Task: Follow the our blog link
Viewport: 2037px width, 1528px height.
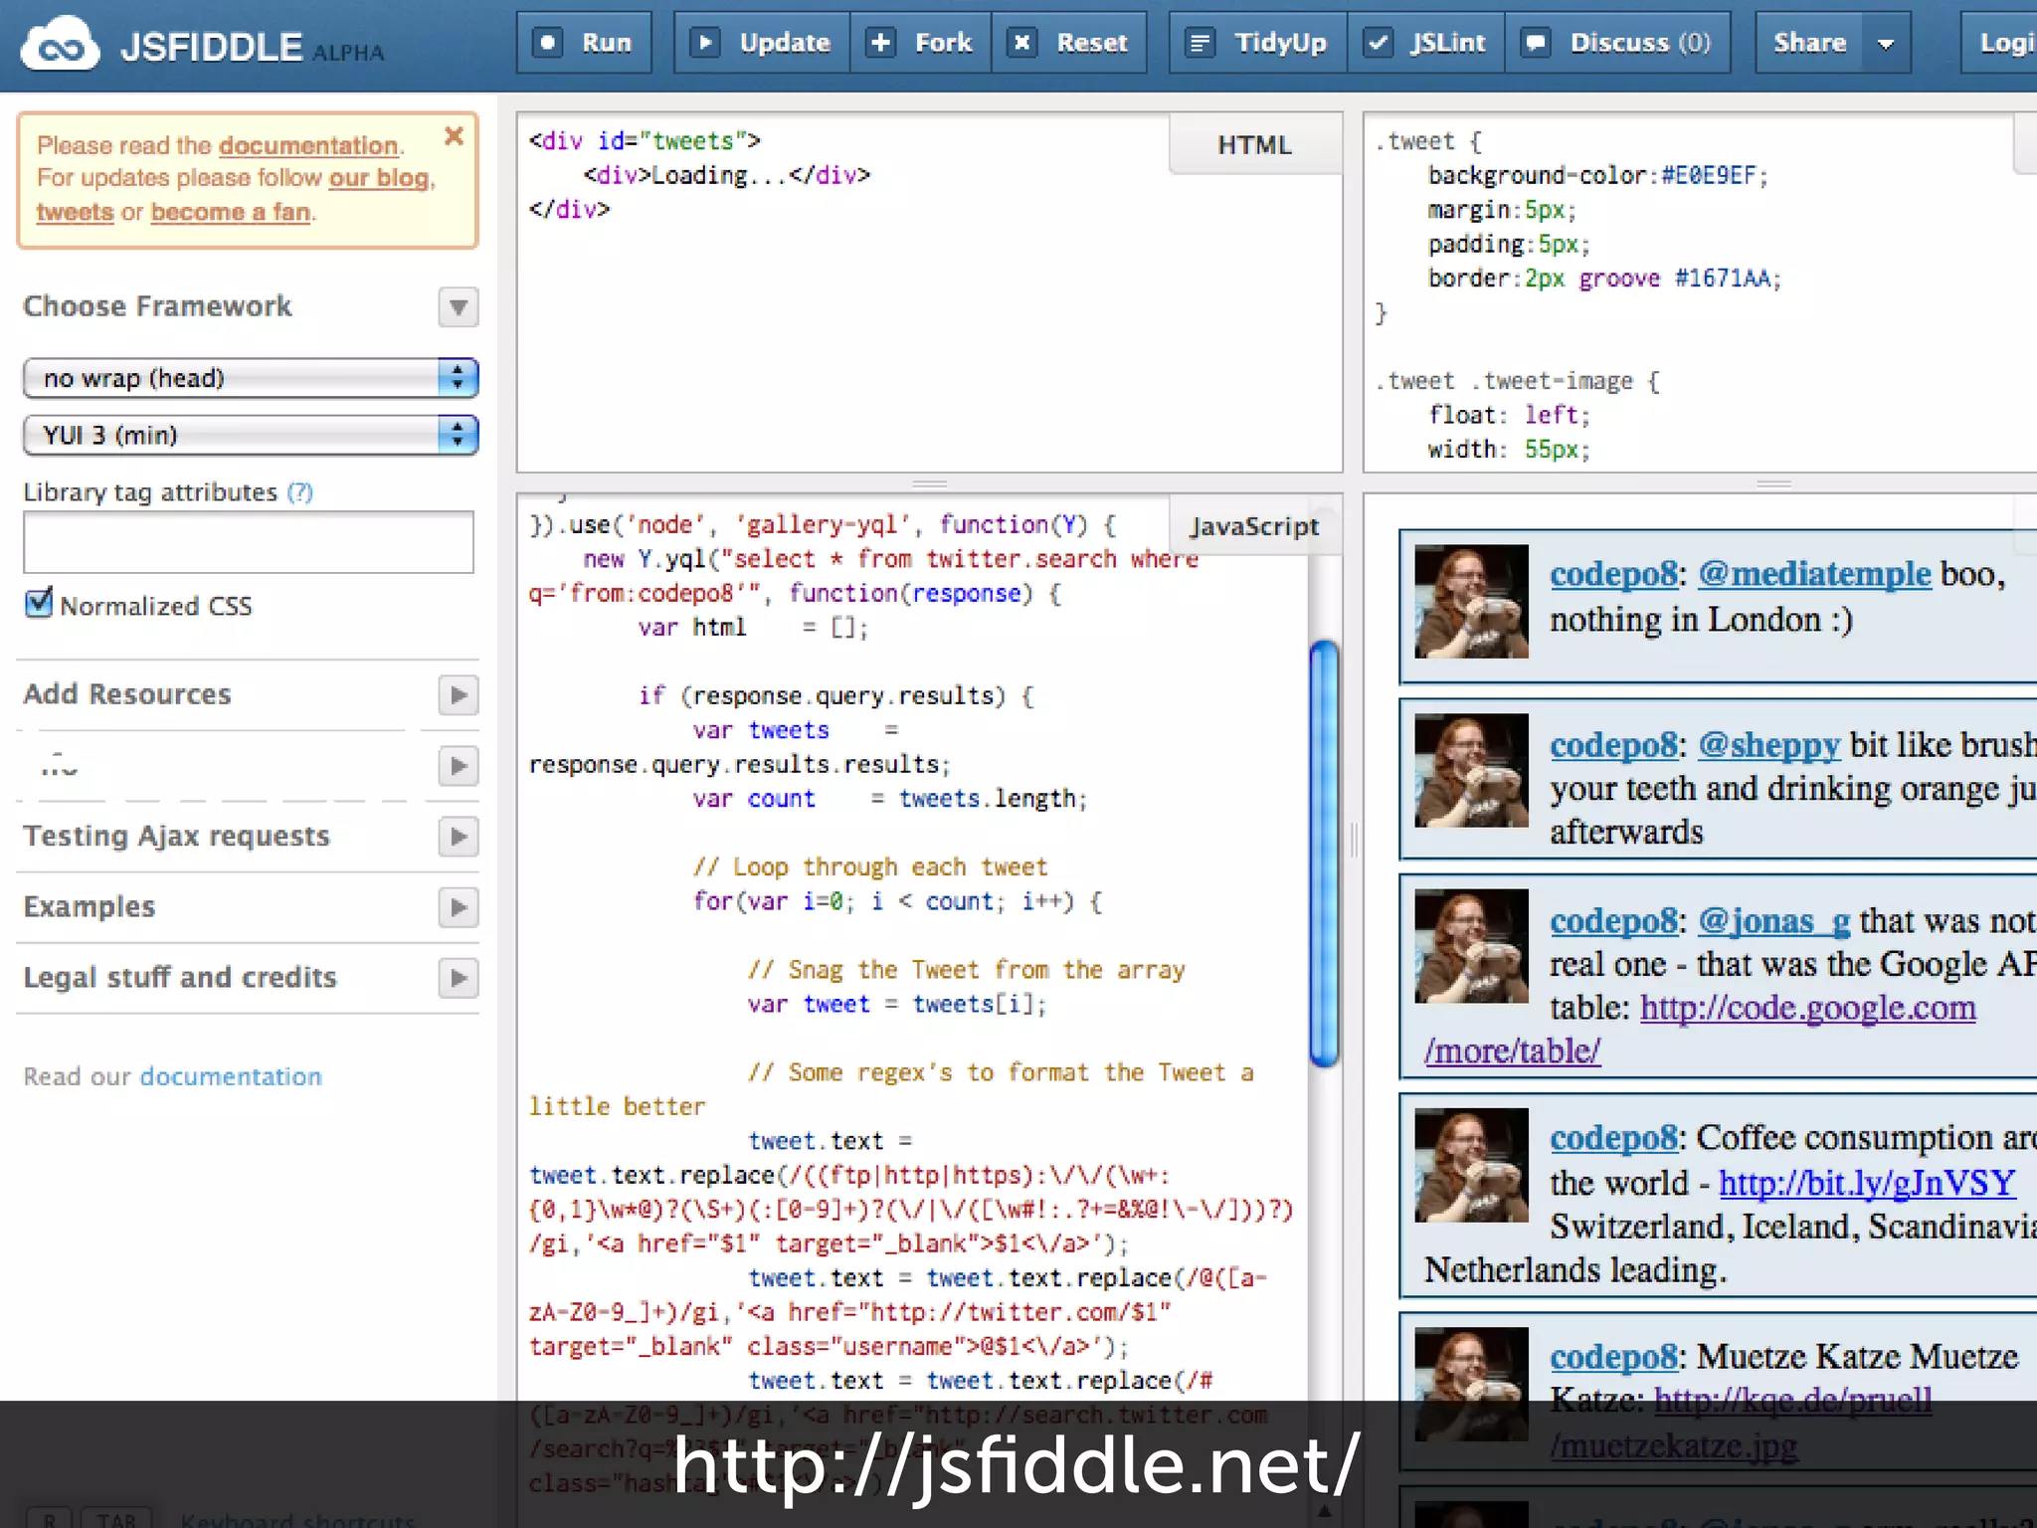Action: (379, 178)
